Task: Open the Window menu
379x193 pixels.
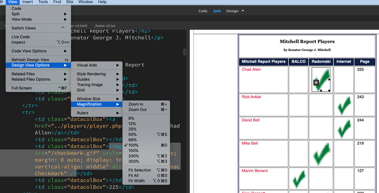Action: (85, 2)
